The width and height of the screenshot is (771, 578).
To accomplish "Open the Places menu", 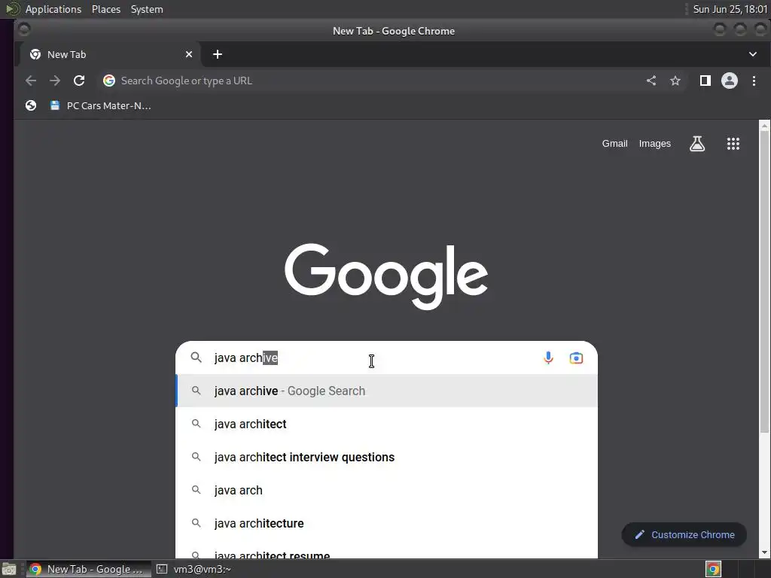I will [106, 9].
